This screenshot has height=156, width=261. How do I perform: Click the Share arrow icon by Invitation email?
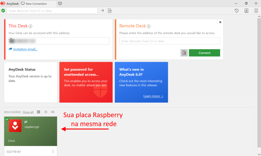[10, 49]
